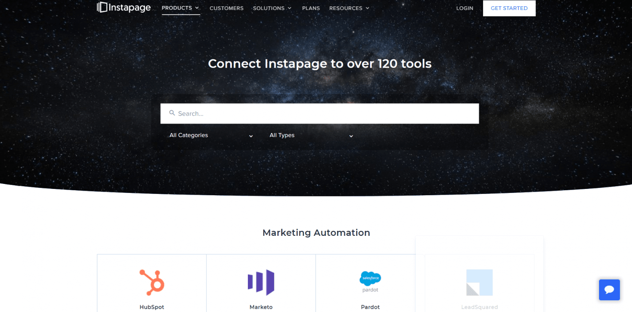This screenshot has height=312, width=632.
Task: Click the LeadSquared logo icon
Action: (x=479, y=283)
